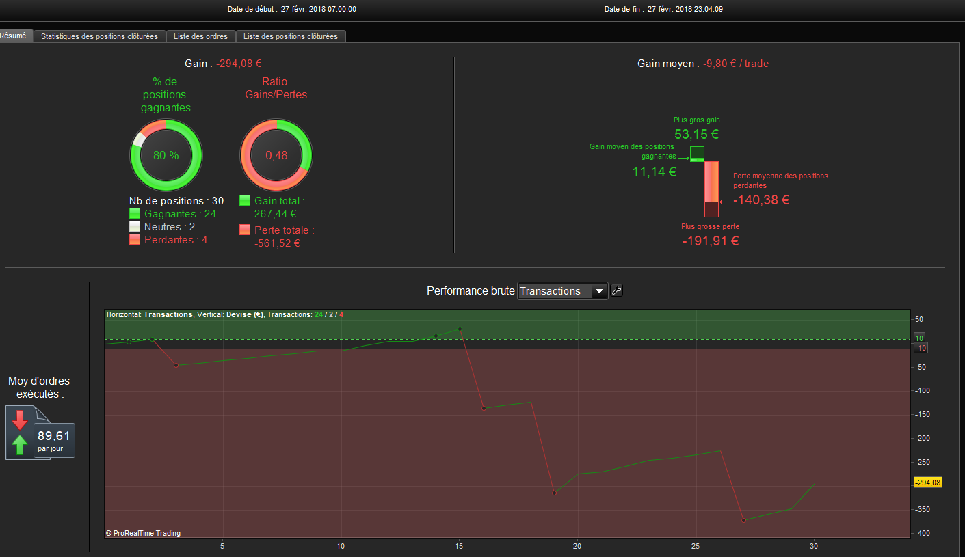This screenshot has height=557, width=965.
Task: Click the red data point at transaction 16
Action: tap(484, 408)
